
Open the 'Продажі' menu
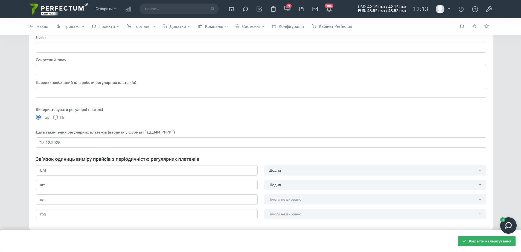coord(71,26)
